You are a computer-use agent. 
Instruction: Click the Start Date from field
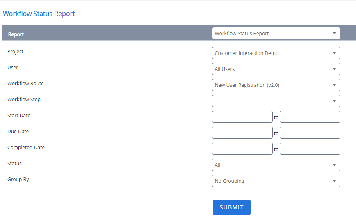[x=242, y=117]
